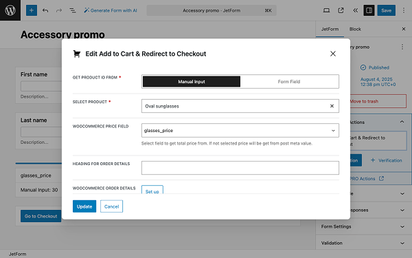The width and height of the screenshot is (412, 258).
Task: Open the August 4, 2025 publish date
Action: click(x=378, y=82)
